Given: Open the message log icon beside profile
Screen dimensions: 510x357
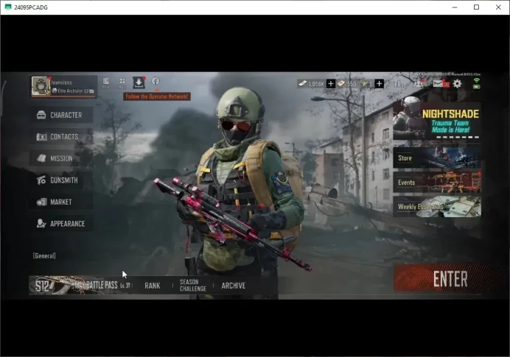Looking at the screenshot, I should click(105, 83).
